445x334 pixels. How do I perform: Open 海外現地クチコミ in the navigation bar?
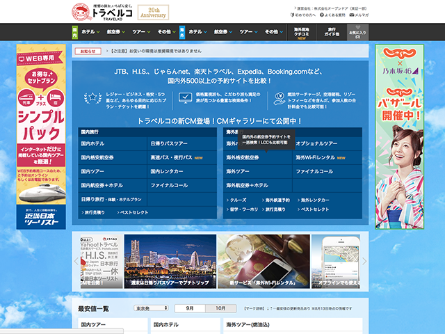tap(301, 33)
